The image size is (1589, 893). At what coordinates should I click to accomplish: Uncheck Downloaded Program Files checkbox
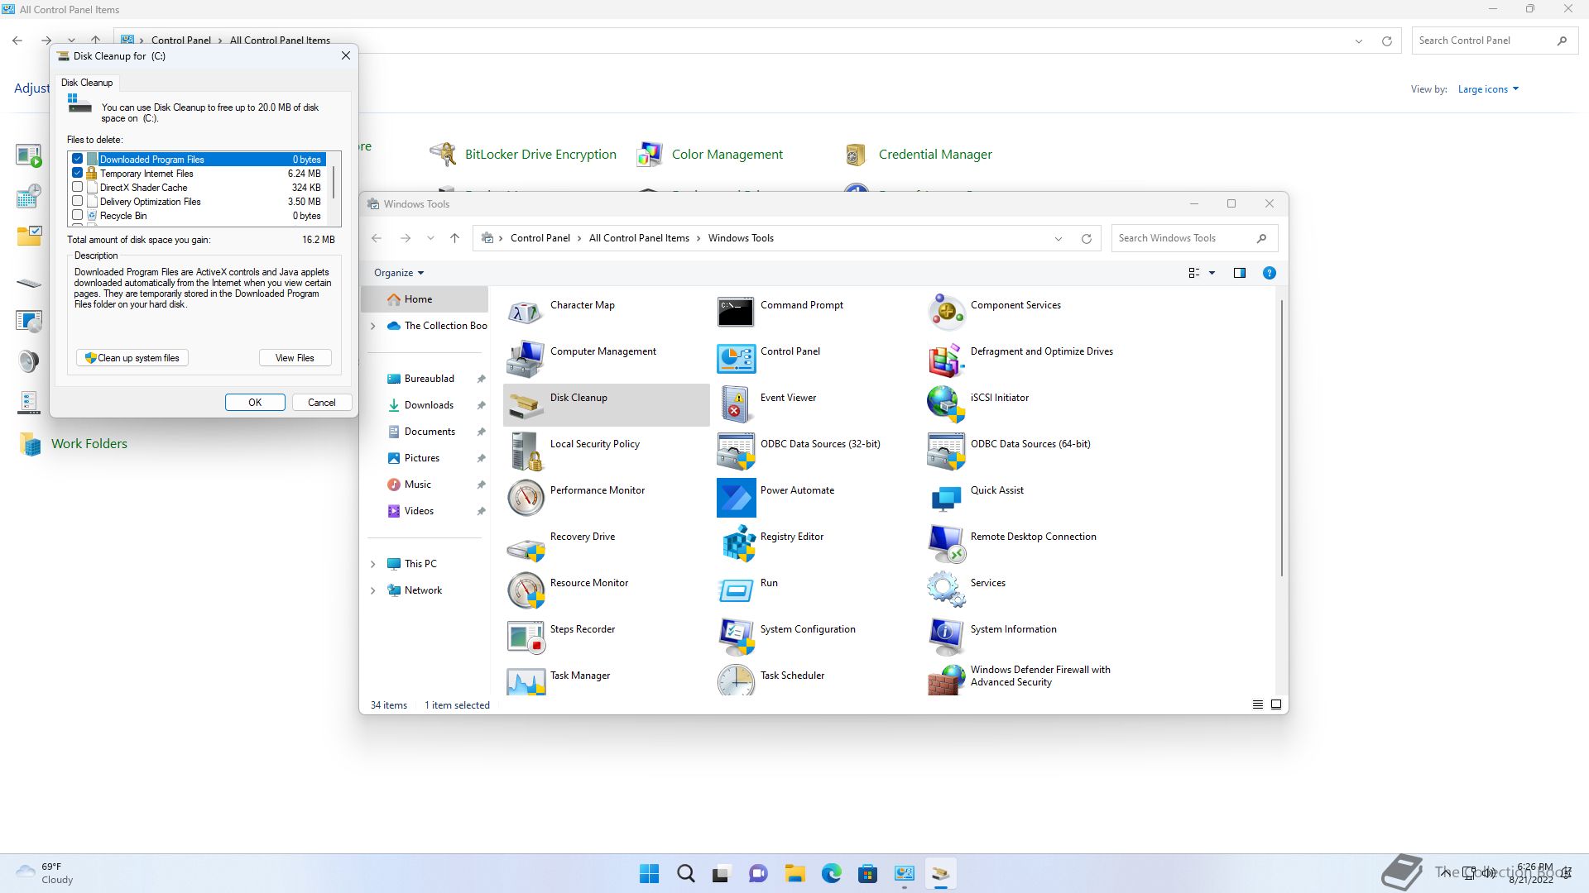coord(78,159)
